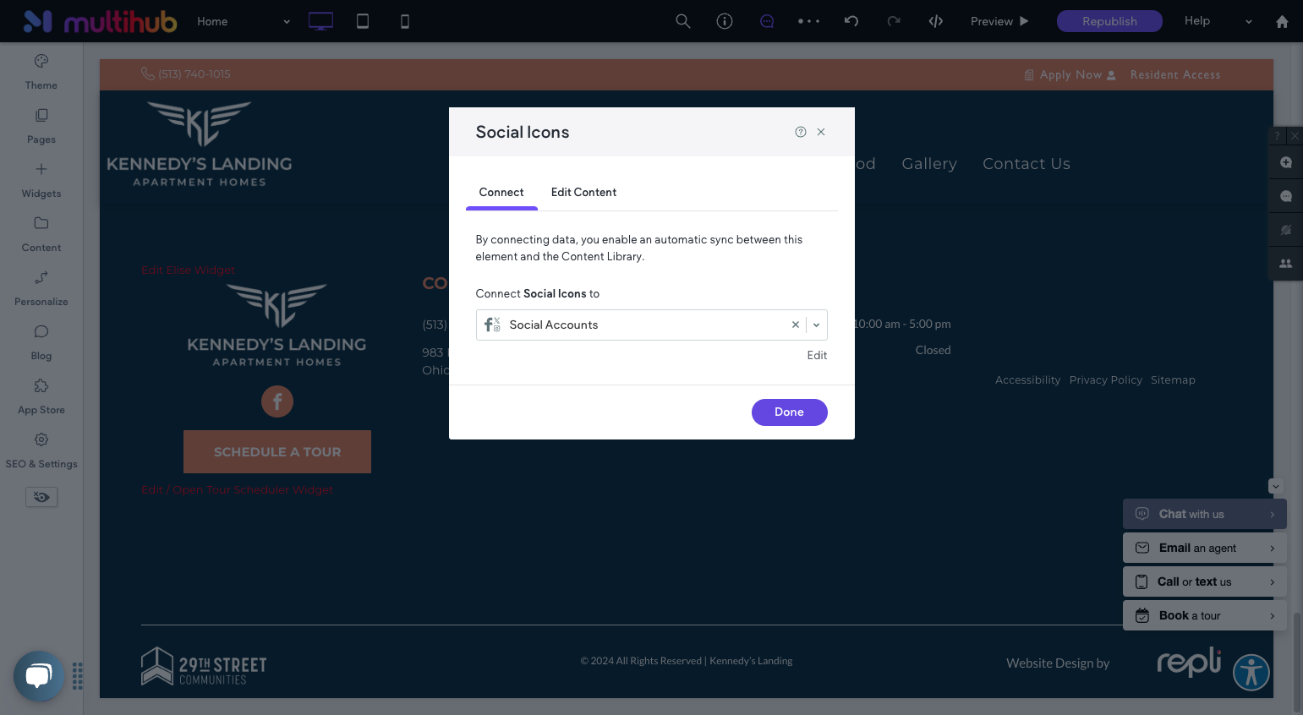
Task: Open the Personalize panel
Action: click(x=41, y=288)
